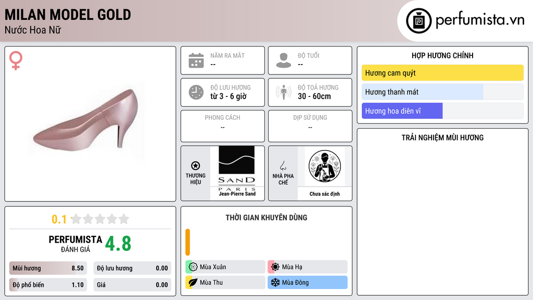Click the Nước Hoa Nữ subtitle
This screenshot has height=300, width=533.
tap(33, 30)
